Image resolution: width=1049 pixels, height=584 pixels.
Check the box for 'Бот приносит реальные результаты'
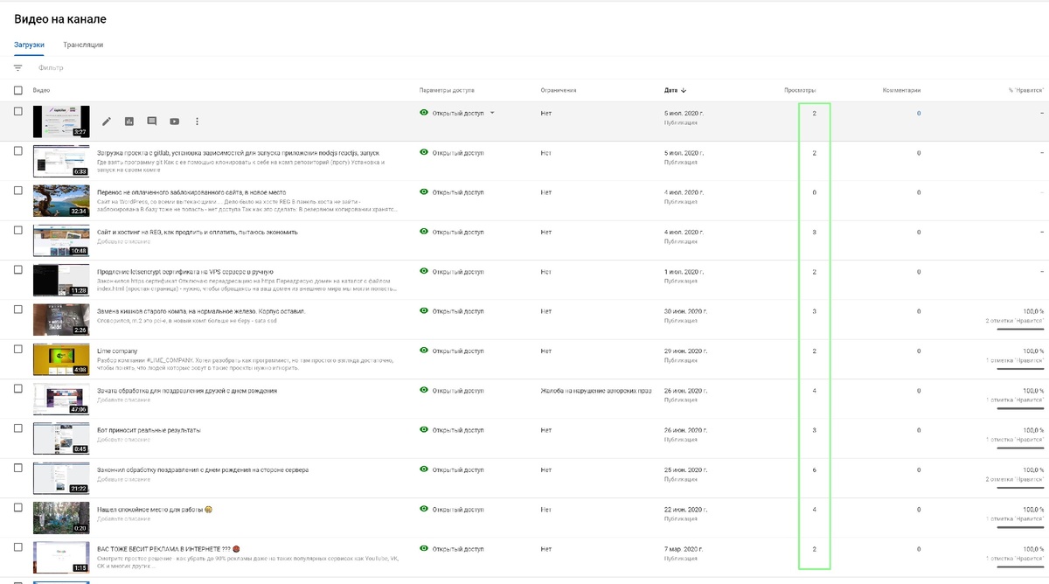pyautogui.click(x=18, y=428)
